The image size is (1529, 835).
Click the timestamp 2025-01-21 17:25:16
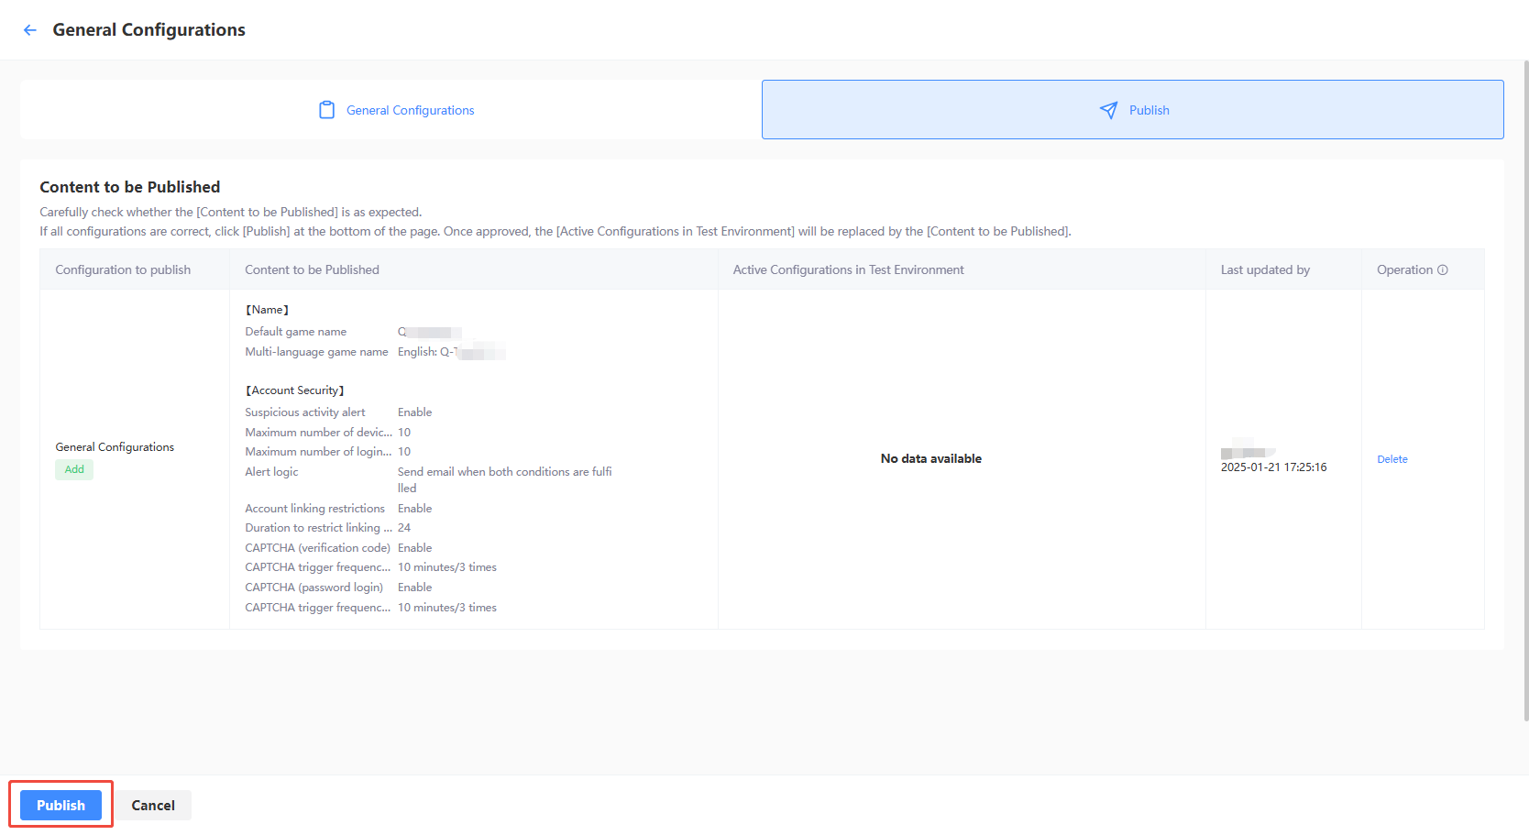[x=1273, y=467]
